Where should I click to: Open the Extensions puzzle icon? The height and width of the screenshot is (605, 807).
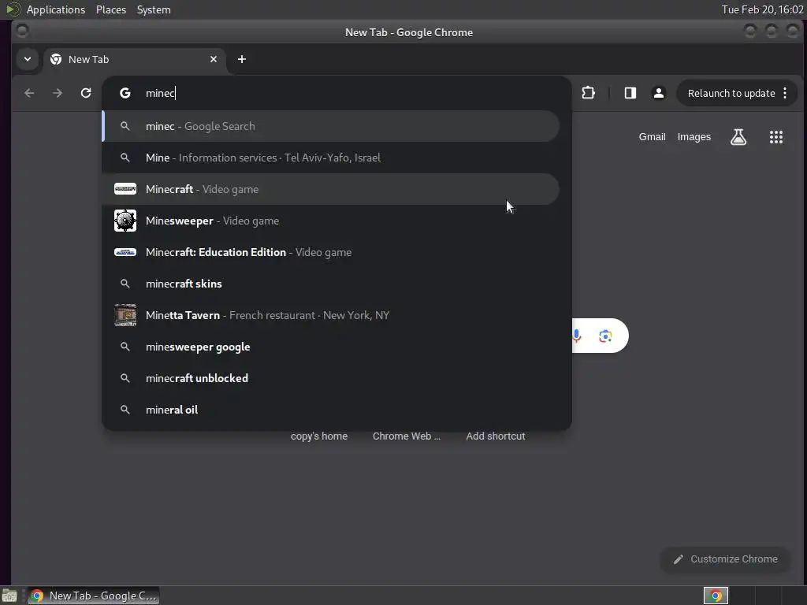[x=588, y=93]
